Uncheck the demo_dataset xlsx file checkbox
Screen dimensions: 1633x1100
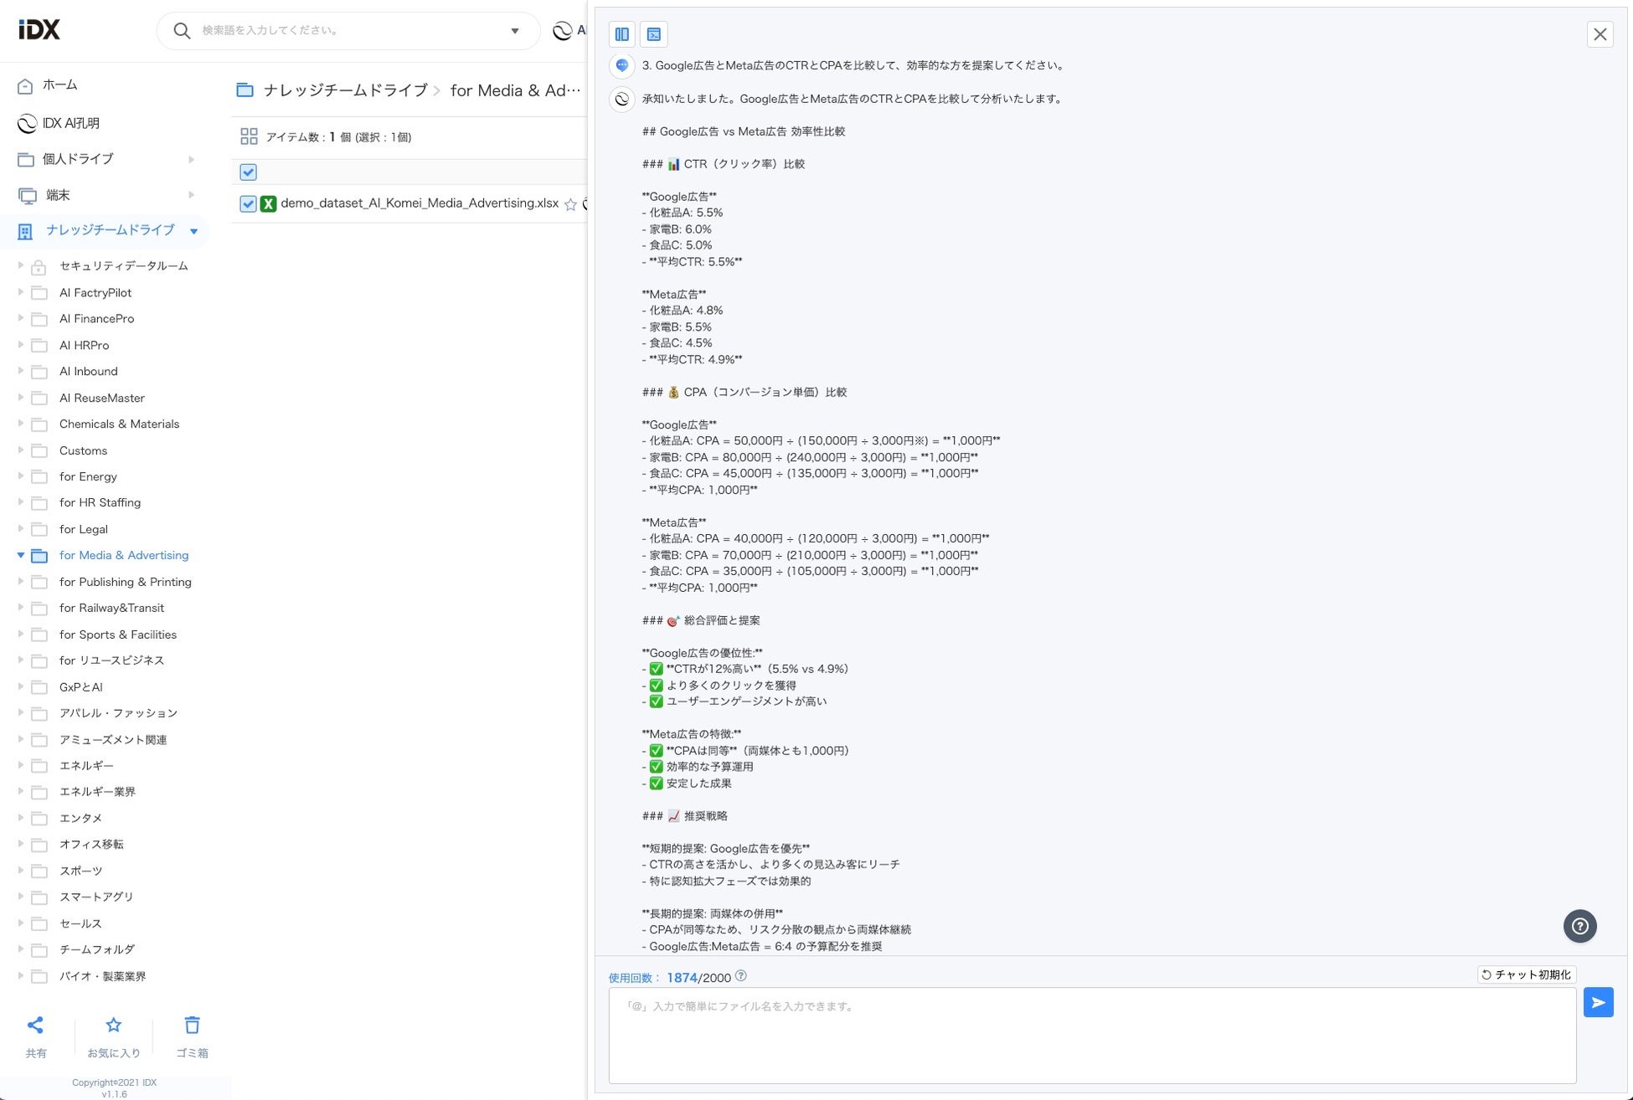(248, 203)
